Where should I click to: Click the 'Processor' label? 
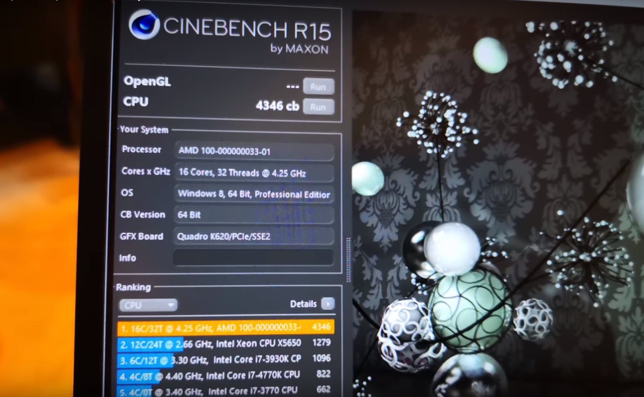(x=141, y=150)
